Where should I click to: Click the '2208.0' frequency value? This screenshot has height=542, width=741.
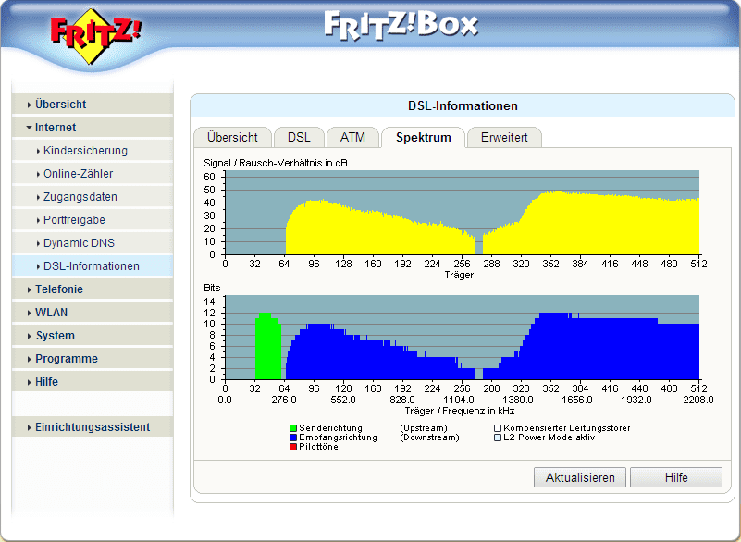tap(698, 400)
